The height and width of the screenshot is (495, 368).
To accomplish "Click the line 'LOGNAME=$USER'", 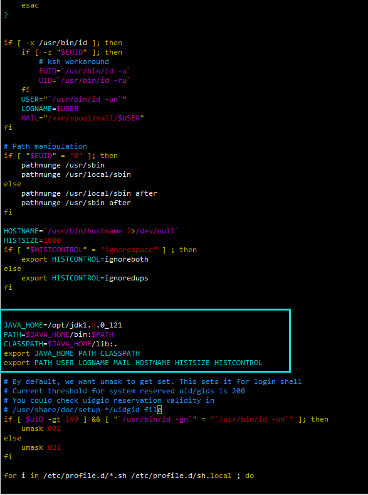I will pyautogui.click(x=50, y=109).
